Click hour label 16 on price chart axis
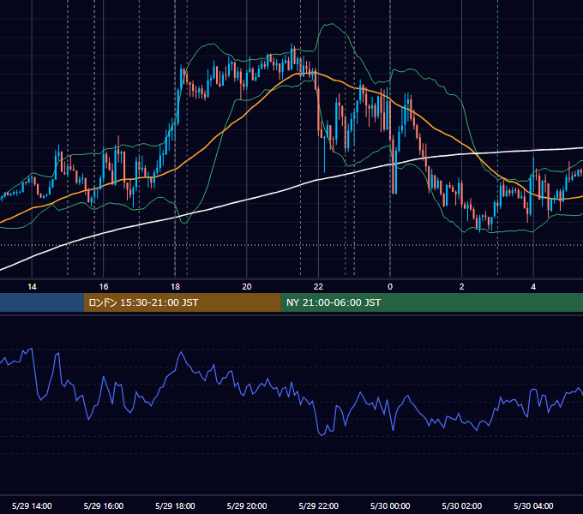Viewport: 583px width, 514px height. (x=104, y=287)
